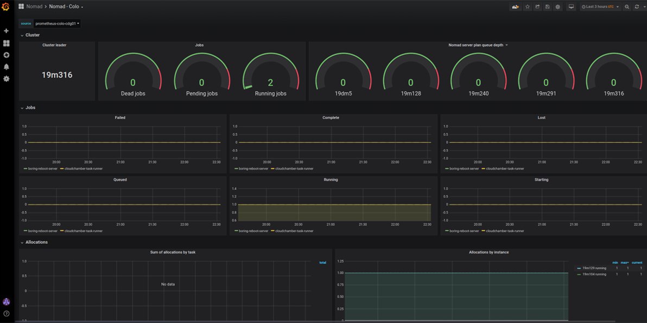The height and width of the screenshot is (323, 647).
Task: Click color line of 19m129 running legend
Action: [x=579, y=268]
